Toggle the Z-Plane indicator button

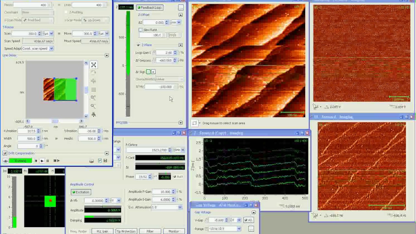pos(138,45)
